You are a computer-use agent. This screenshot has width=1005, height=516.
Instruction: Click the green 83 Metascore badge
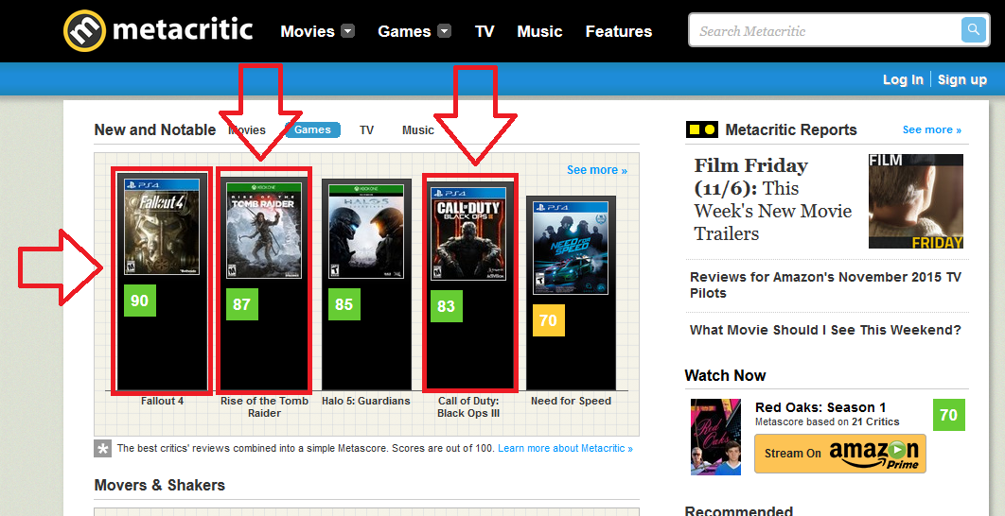coord(446,306)
